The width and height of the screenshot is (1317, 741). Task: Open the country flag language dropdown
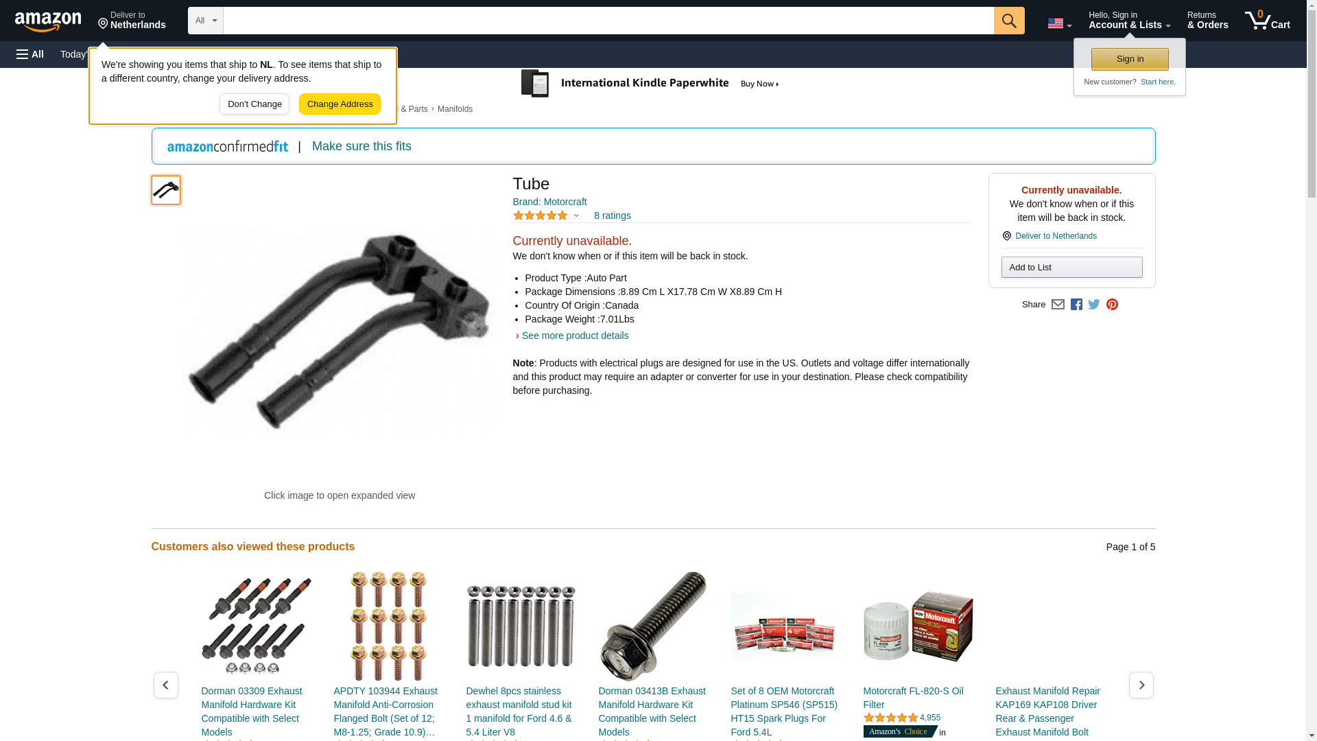[x=1059, y=23]
